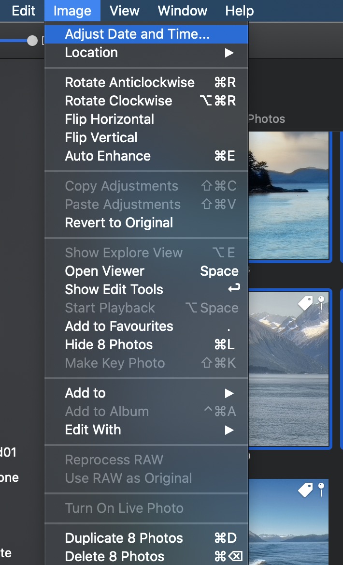Image resolution: width=343 pixels, height=565 pixels.
Task: Click the thumbnail zoom slider handle
Action: point(32,41)
